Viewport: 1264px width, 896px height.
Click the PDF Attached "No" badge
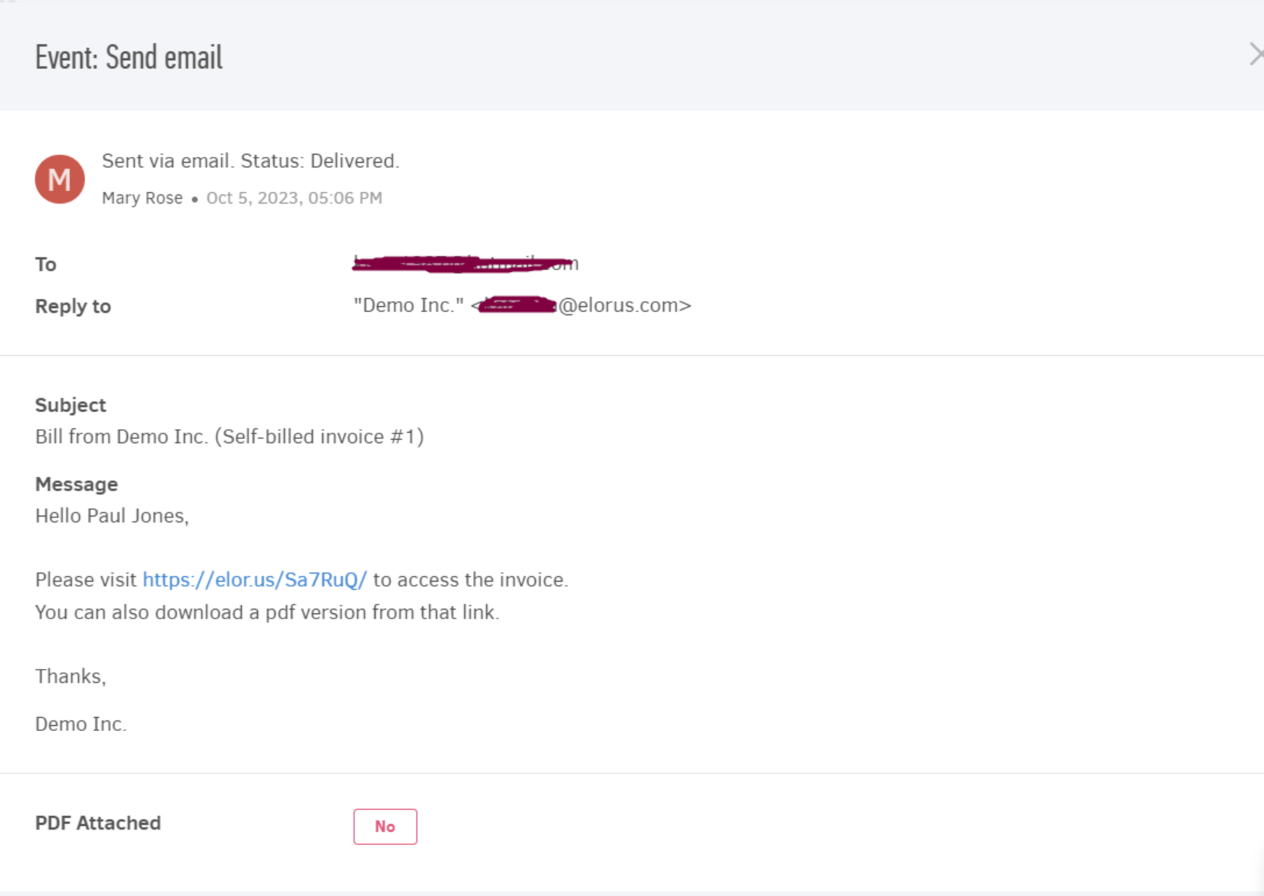[385, 826]
